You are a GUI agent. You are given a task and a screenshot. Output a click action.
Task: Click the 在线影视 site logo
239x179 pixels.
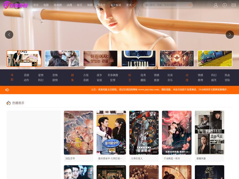pyautogui.click(x=16, y=5)
